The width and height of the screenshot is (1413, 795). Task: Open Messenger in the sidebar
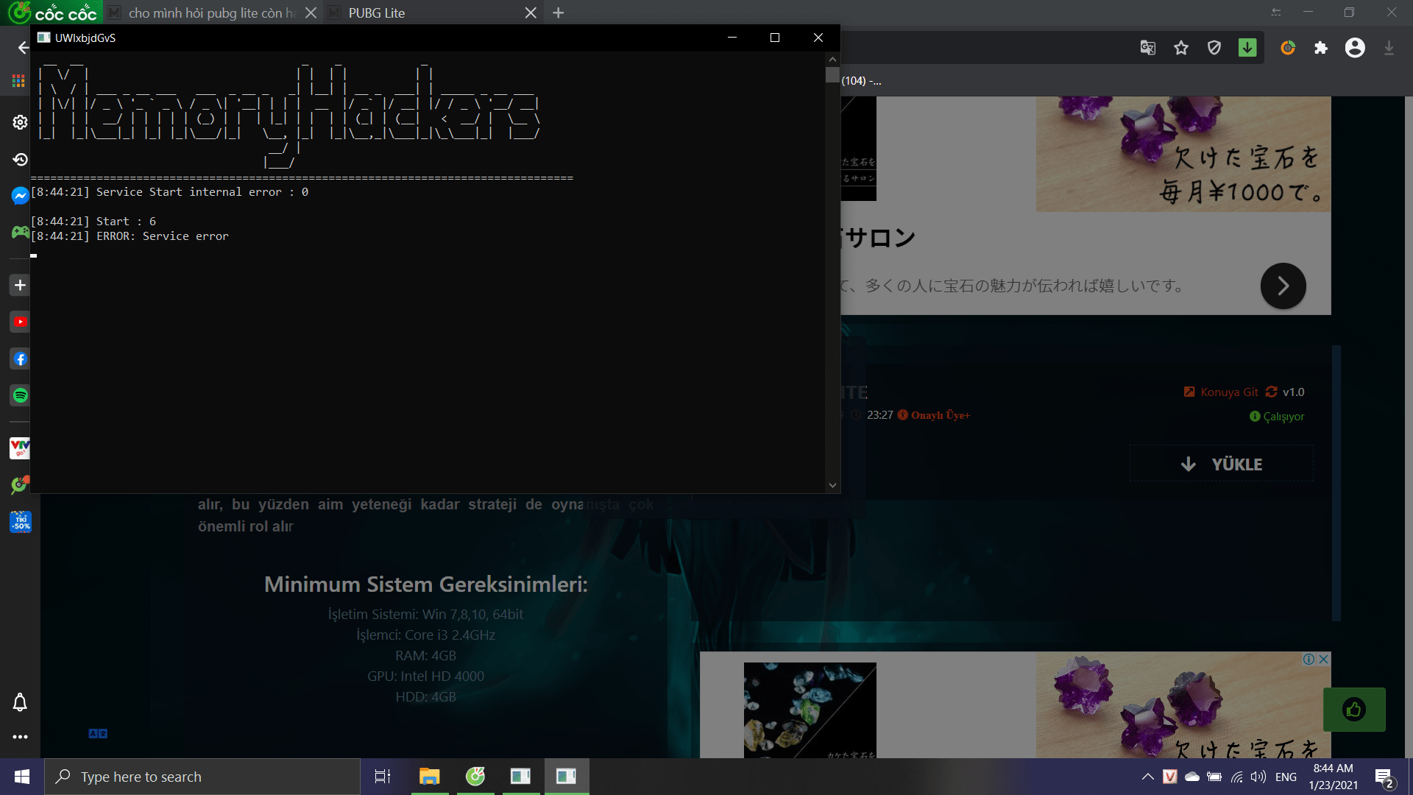[x=20, y=196]
